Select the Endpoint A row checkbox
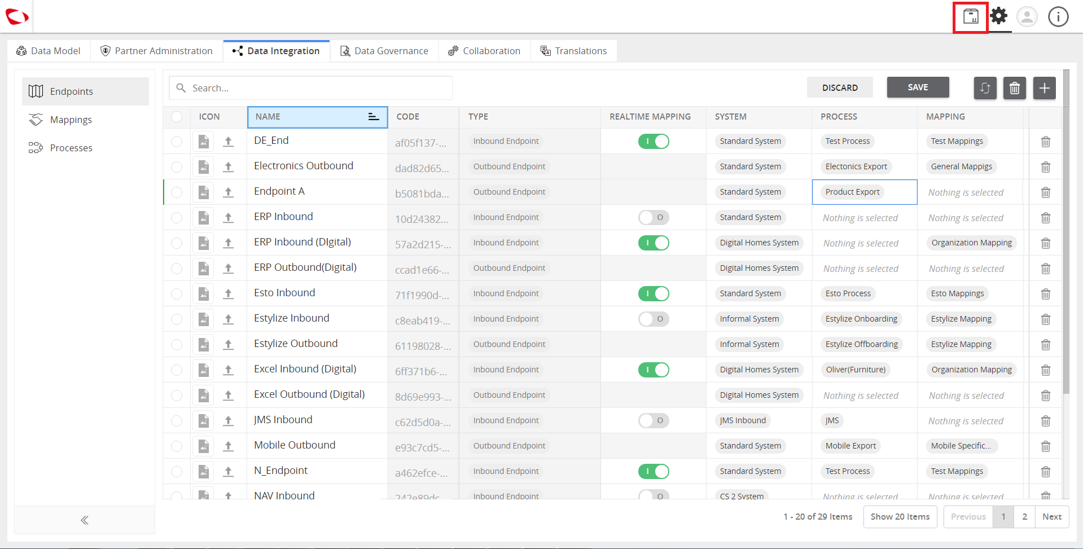The width and height of the screenshot is (1083, 549). (x=177, y=192)
